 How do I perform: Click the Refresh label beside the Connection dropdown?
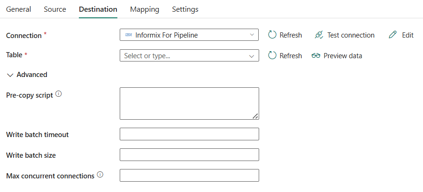pyautogui.click(x=291, y=35)
